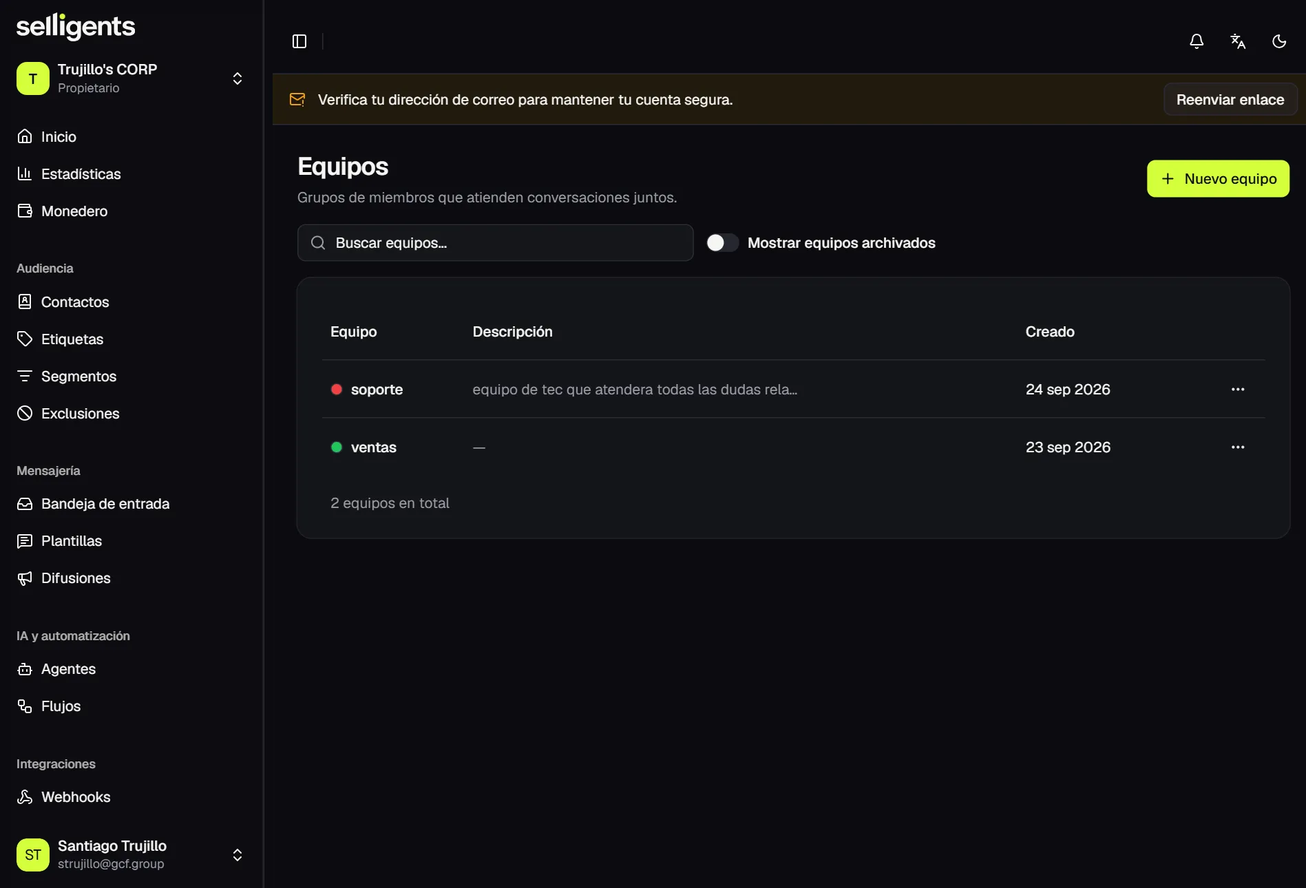This screenshot has height=888, width=1306.
Task: Toggle the sidebar collapse icon
Action: click(299, 41)
